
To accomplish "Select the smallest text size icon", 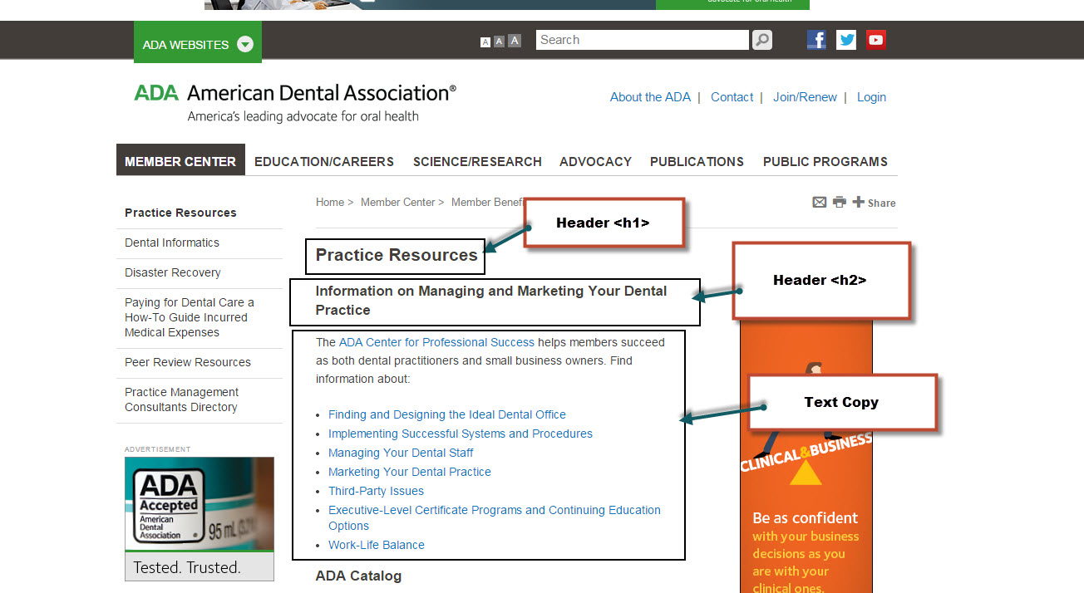I will (485, 42).
